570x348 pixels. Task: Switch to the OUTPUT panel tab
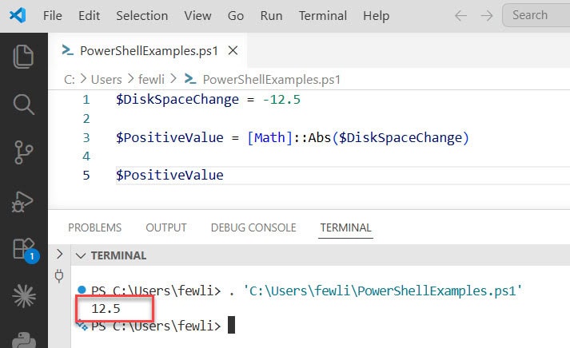[166, 227]
